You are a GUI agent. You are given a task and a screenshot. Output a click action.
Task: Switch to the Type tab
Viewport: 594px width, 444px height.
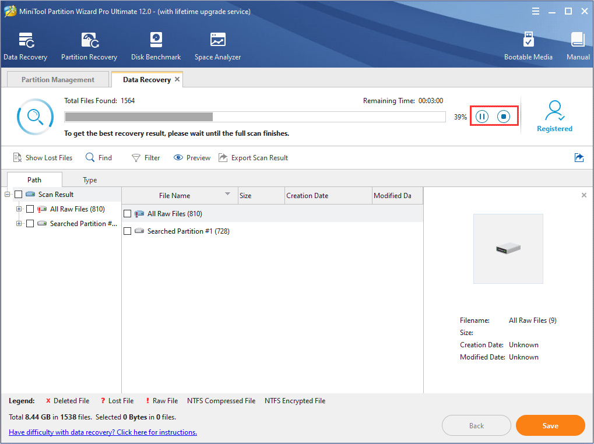point(90,180)
